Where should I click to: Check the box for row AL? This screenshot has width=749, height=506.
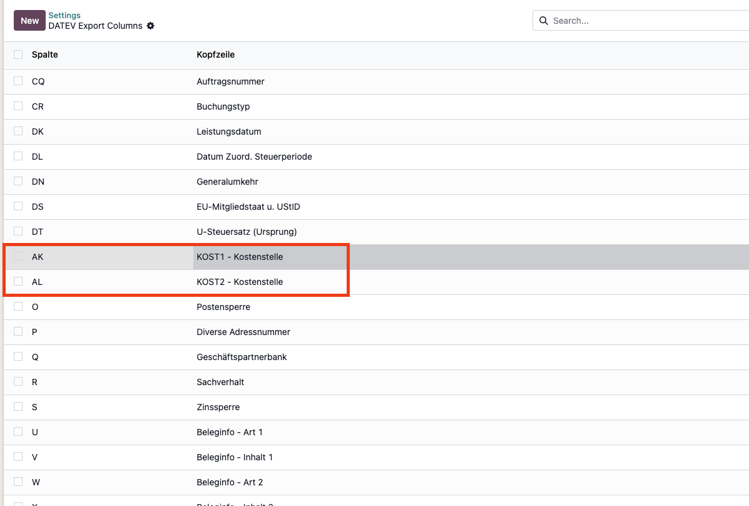tap(18, 281)
